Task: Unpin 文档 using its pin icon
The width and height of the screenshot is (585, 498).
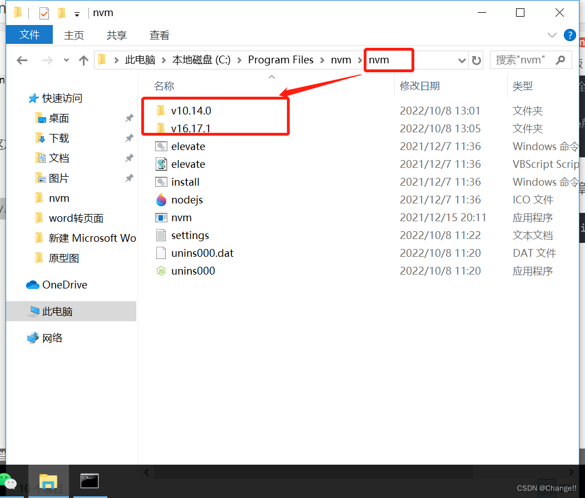Action: coord(129,158)
